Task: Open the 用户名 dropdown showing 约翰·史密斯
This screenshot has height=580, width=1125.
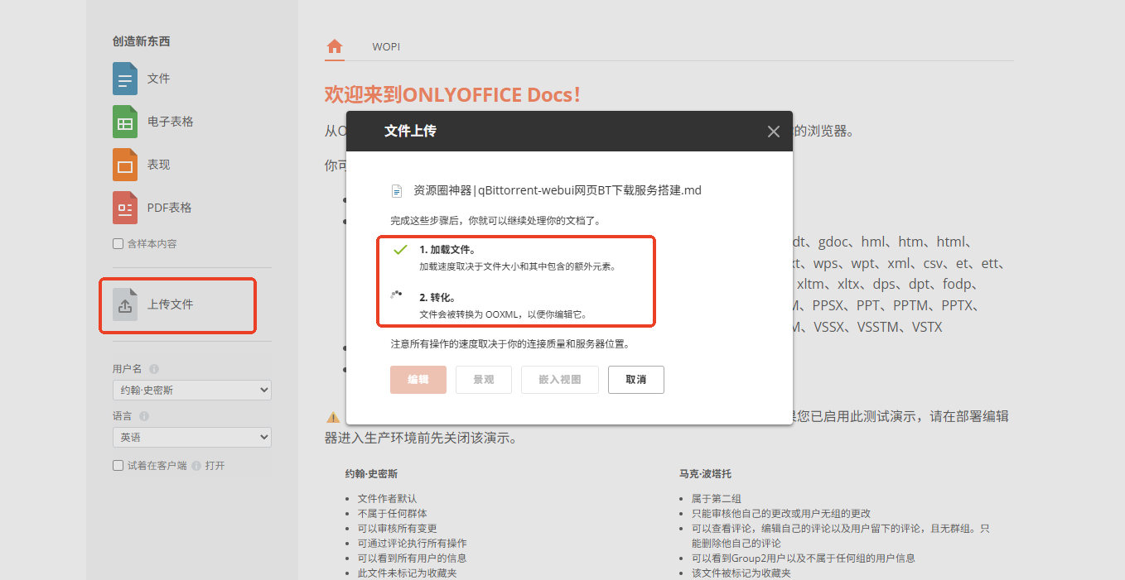Action: click(192, 390)
